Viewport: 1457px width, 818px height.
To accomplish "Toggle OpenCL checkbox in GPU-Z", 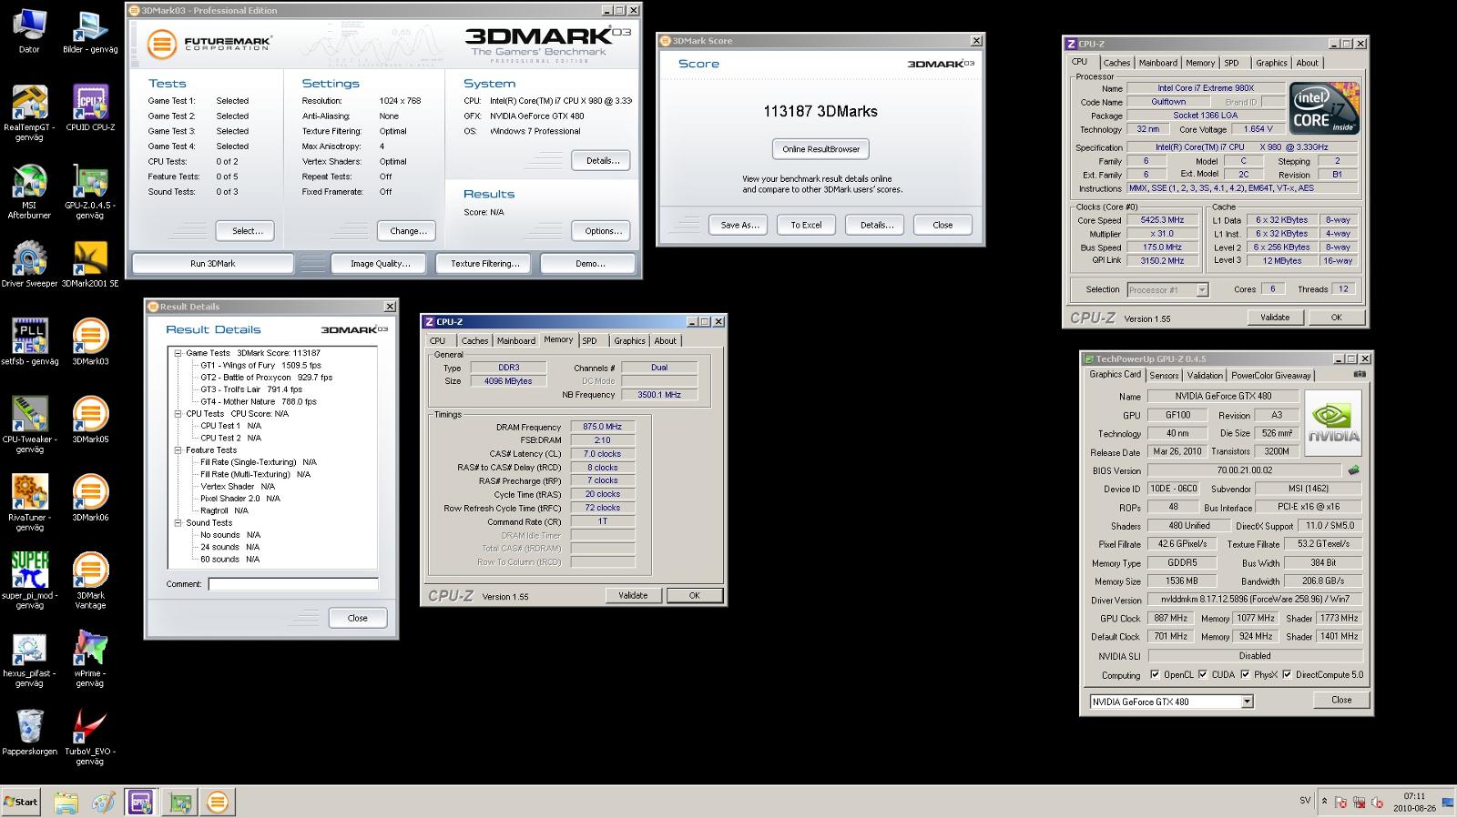I will (x=1155, y=674).
